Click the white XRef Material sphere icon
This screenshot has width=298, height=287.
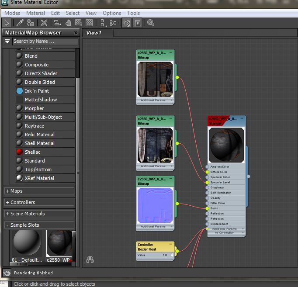19,178
